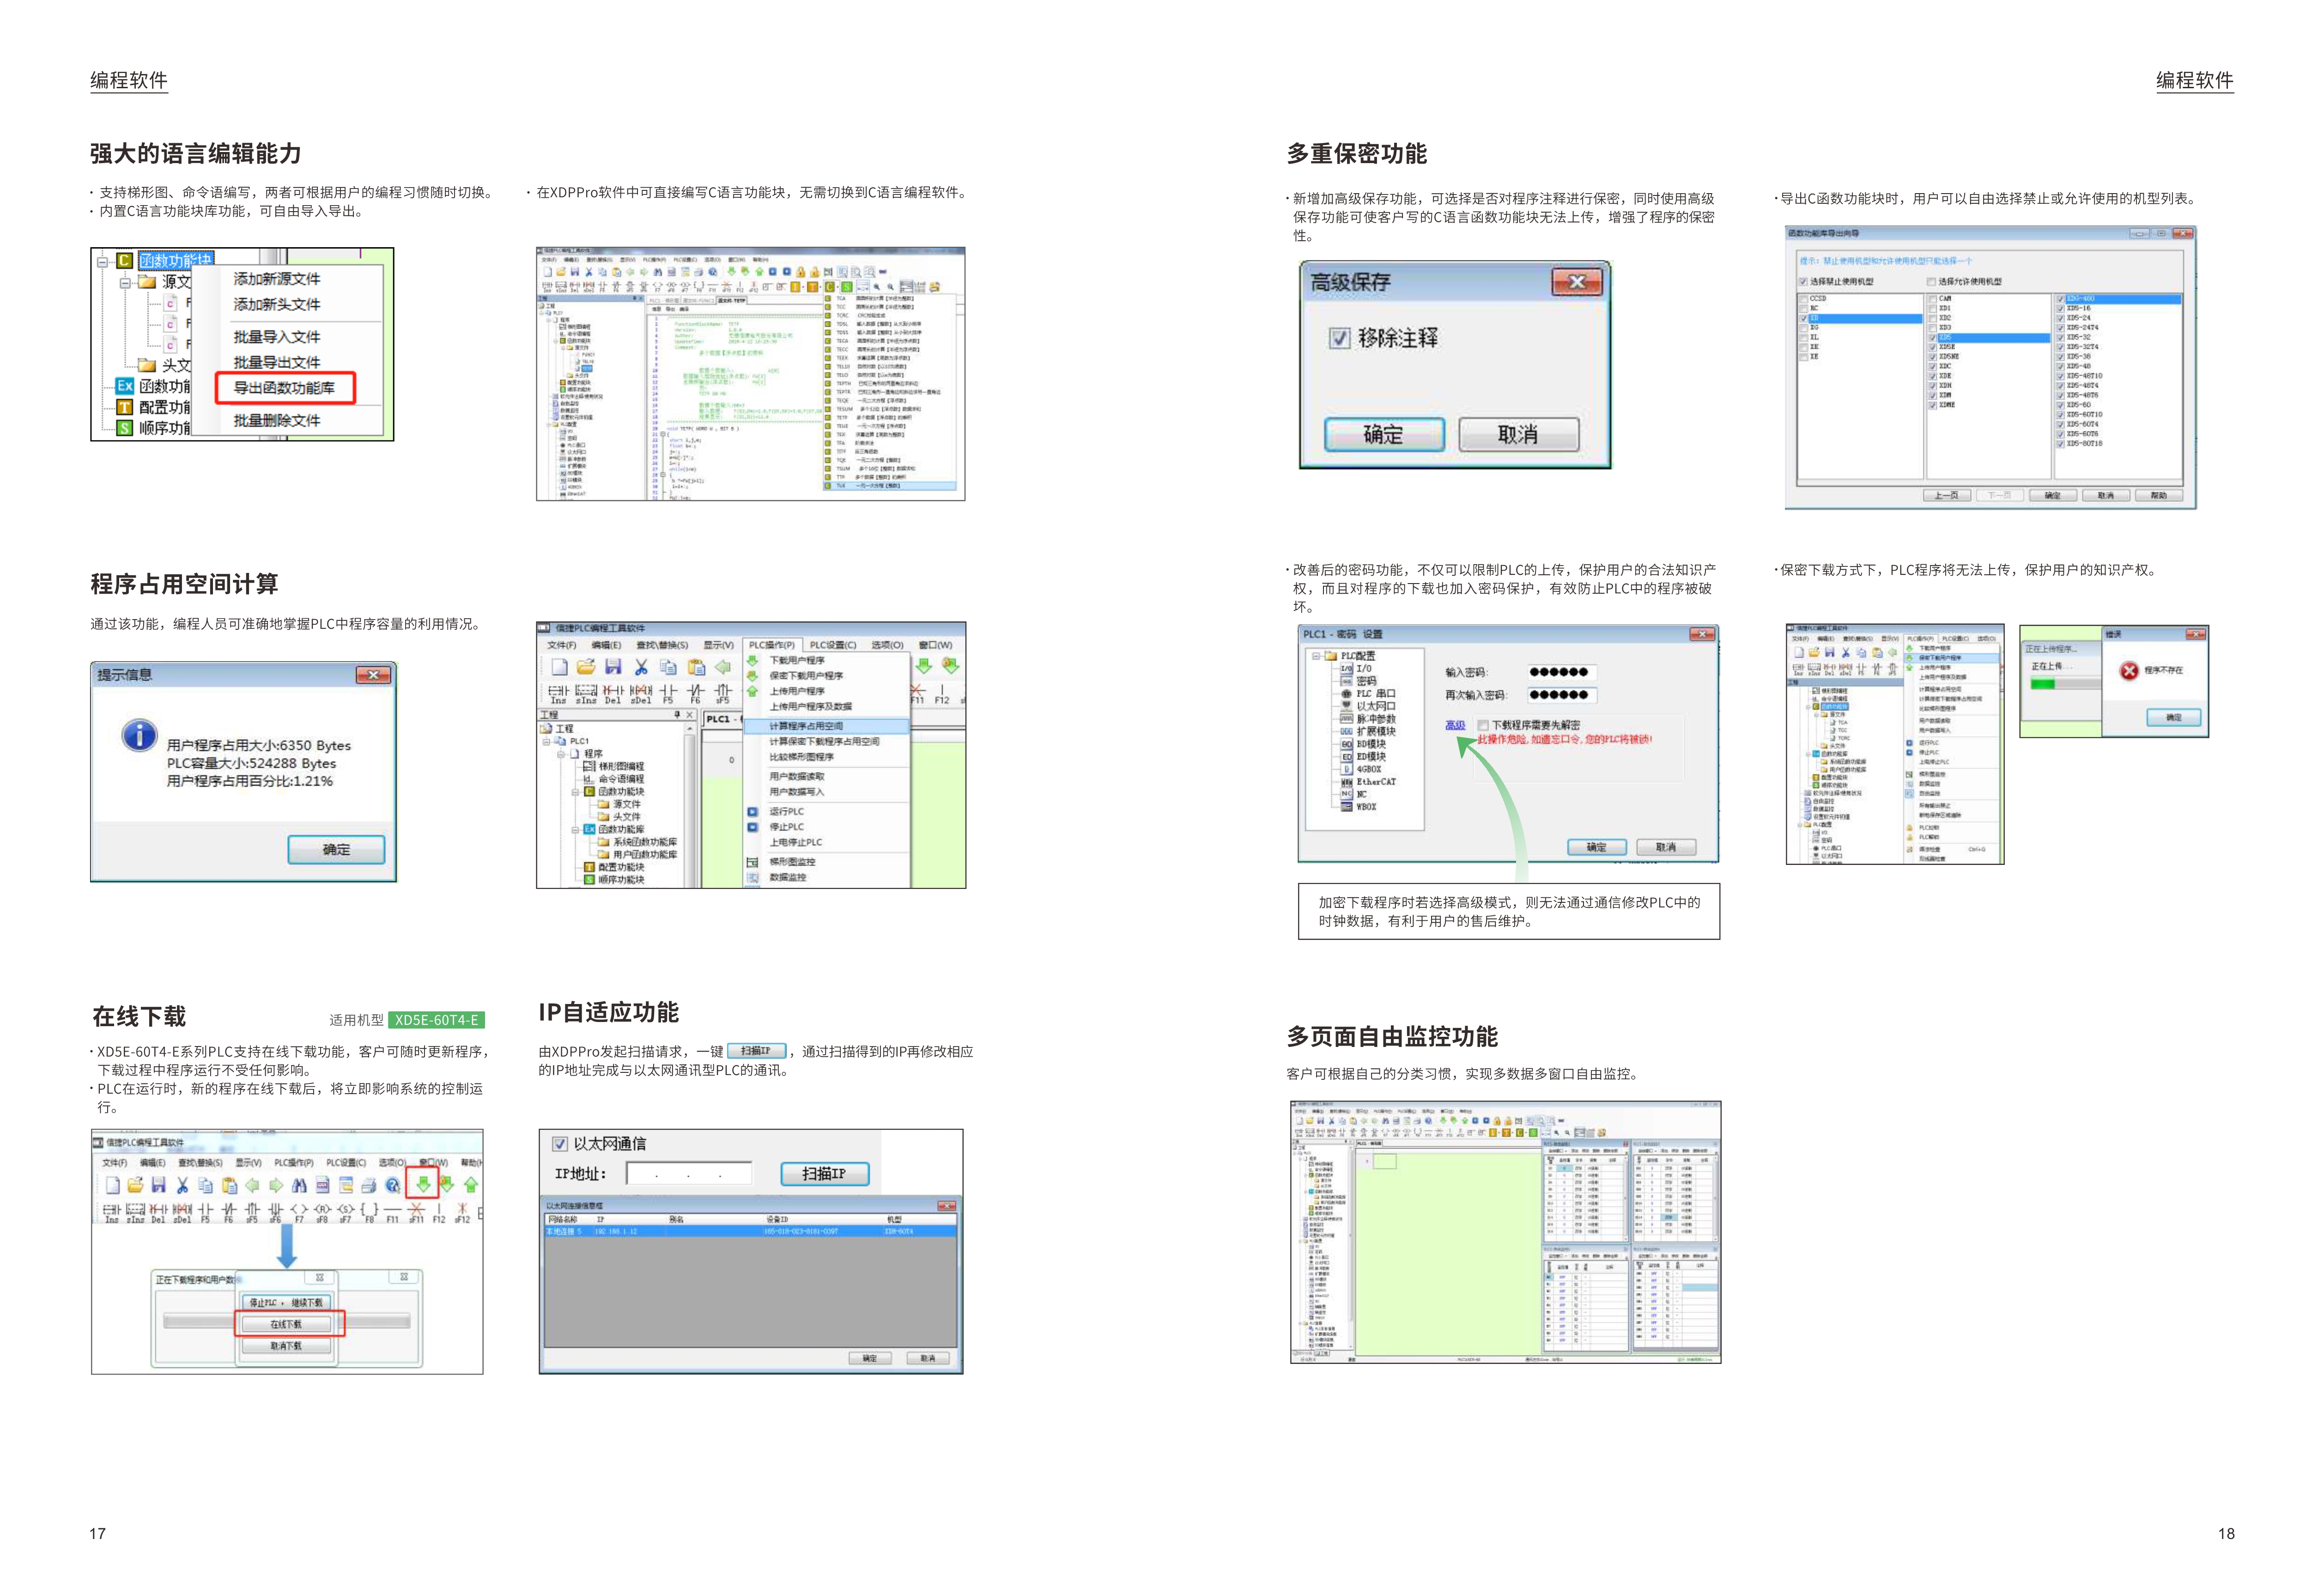
Task: Open Find binoculars icon in online-download window toolbar
Action: point(299,1185)
